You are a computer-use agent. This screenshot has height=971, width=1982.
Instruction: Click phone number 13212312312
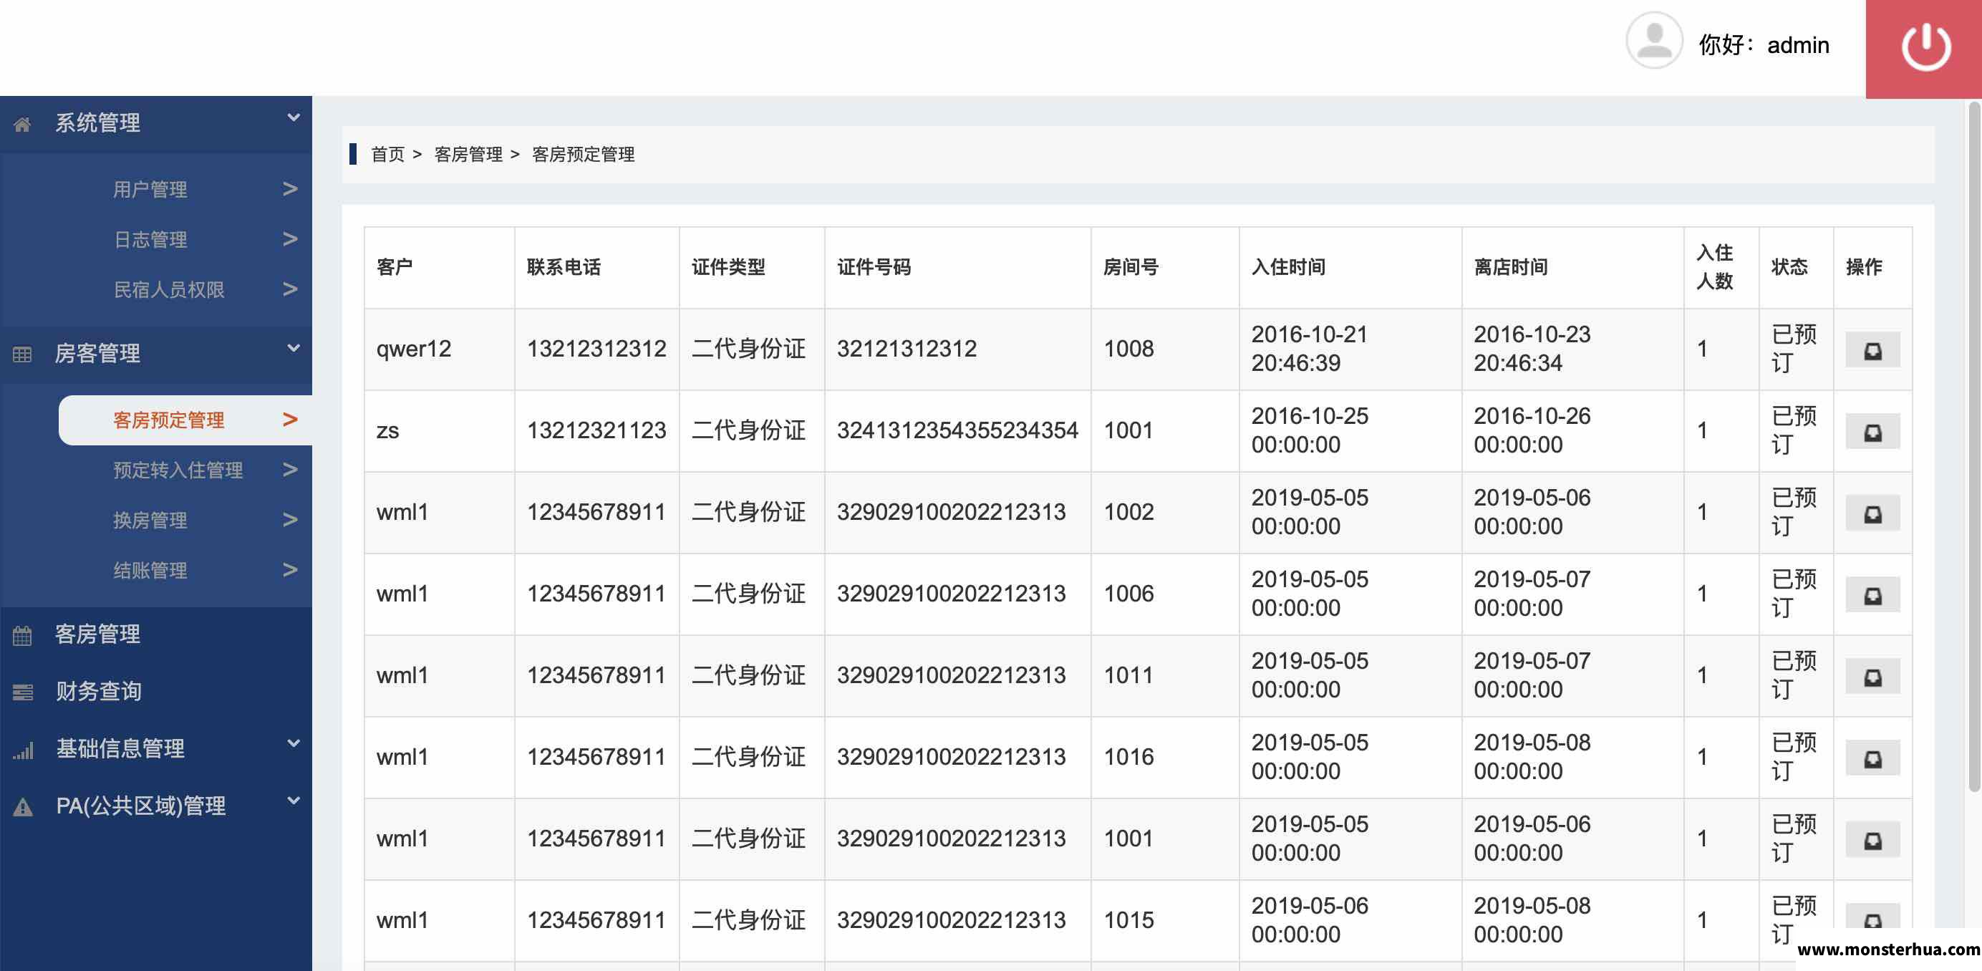coord(596,349)
